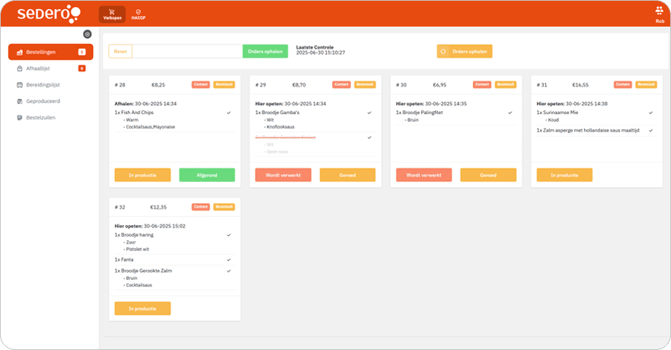Click the Afhaallijst bag icon
671x350 pixels.
[x=20, y=68]
